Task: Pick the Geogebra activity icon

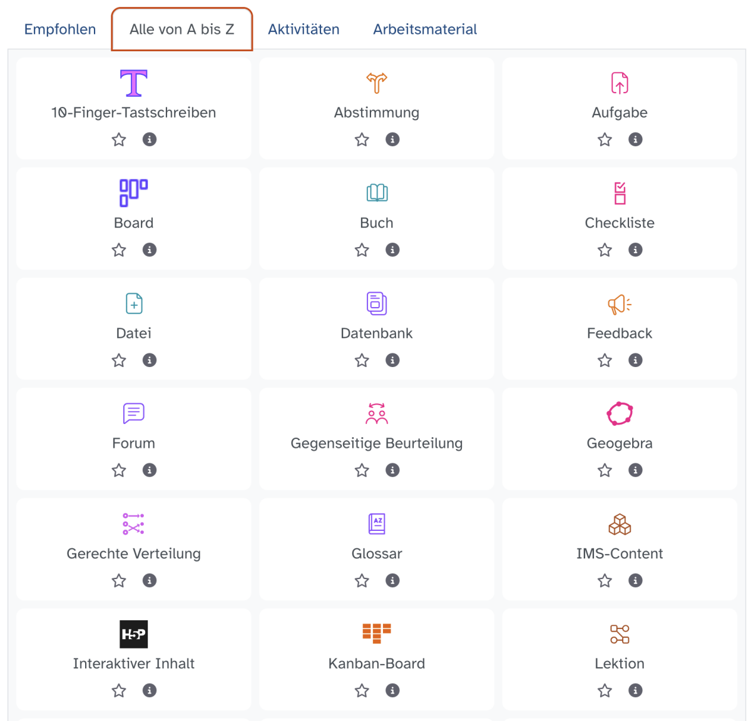Action: [620, 413]
